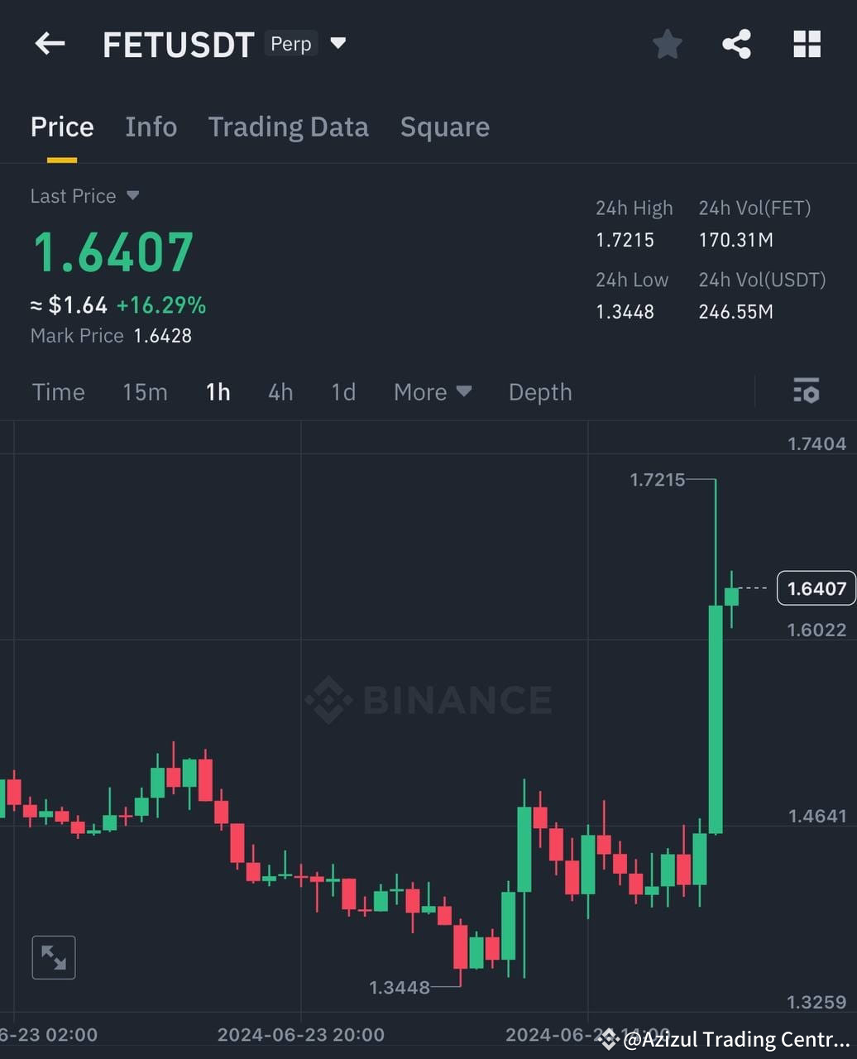
Task: Select the 15m timeframe
Action: pyautogui.click(x=145, y=392)
